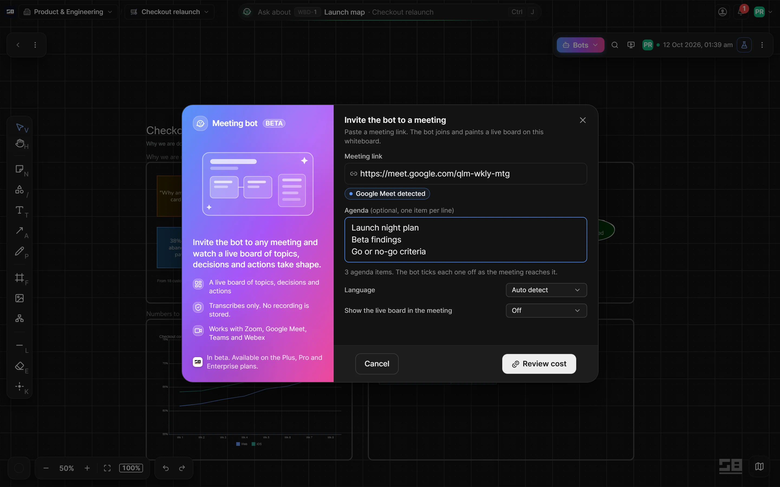Select the pencil draw tool (P)
This screenshot has width=780, height=487.
[x=20, y=251]
